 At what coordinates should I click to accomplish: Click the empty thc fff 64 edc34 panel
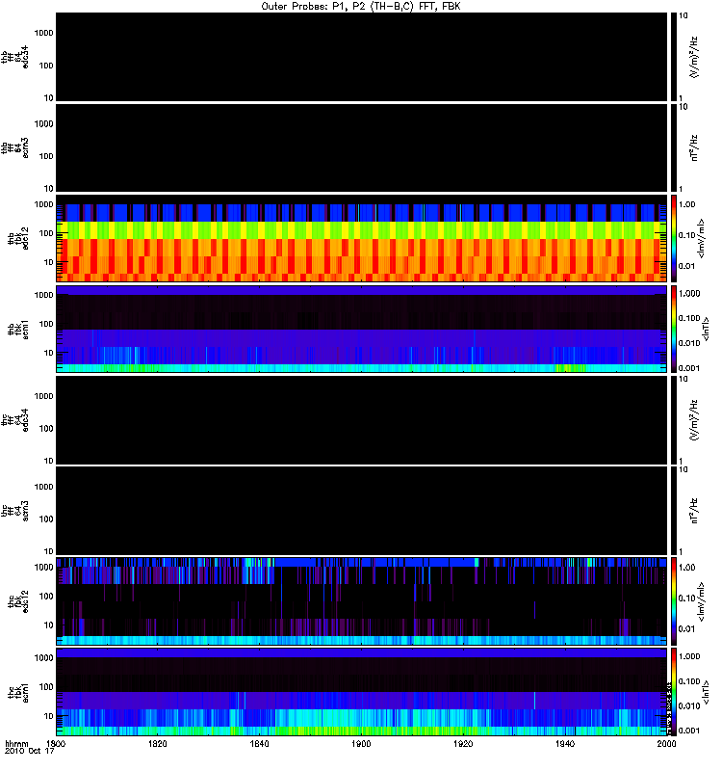362,420
